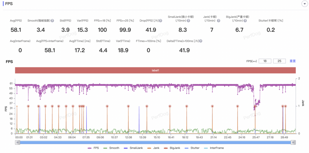The width and height of the screenshot is (309, 153).
Task: Toggle the Stutter legend entry
Action: (x=192, y=148)
